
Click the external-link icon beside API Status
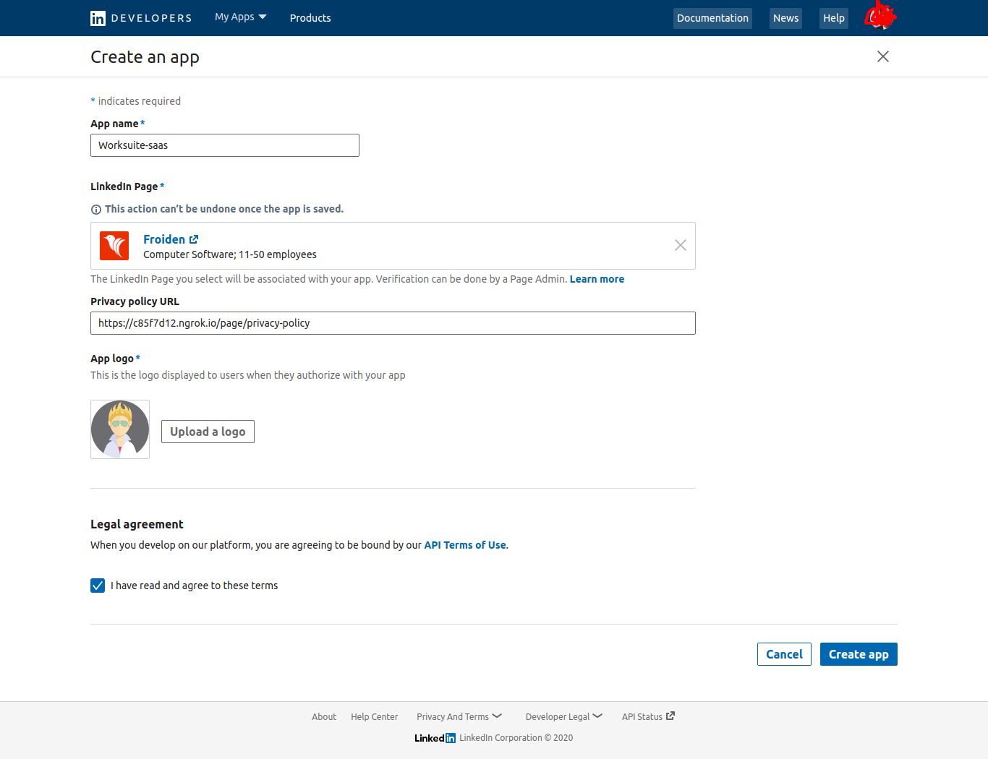coord(670,716)
